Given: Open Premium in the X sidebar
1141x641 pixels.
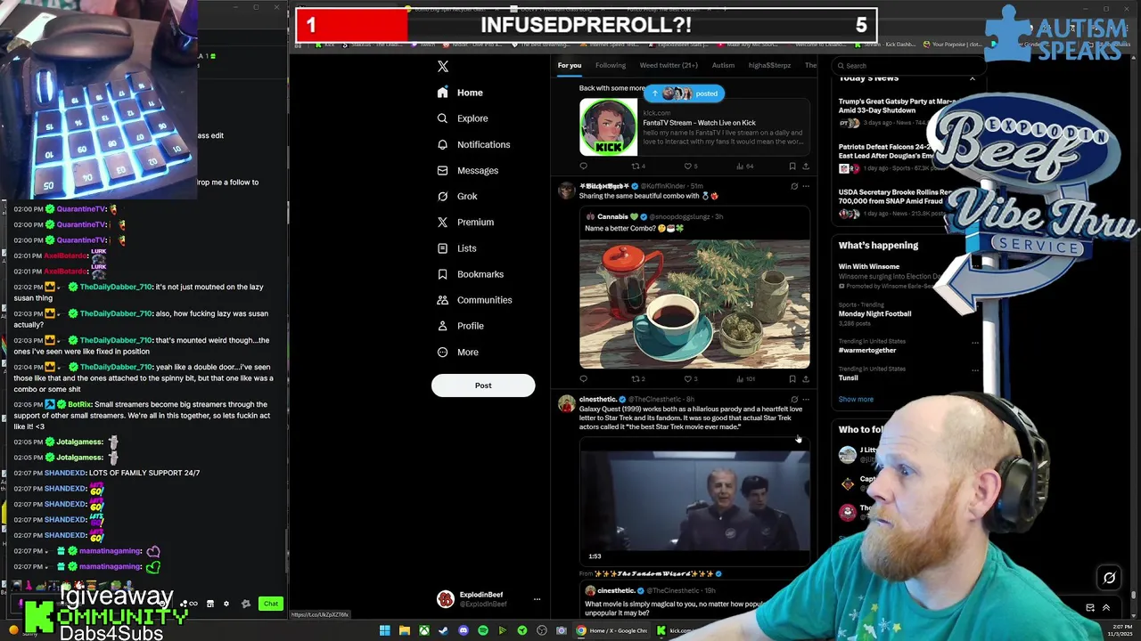Looking at the screenshot, I should tap(464, 222).
